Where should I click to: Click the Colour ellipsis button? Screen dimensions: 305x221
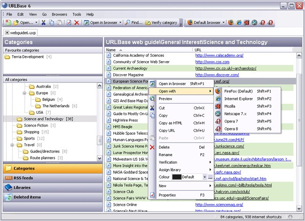tap(210, 177)
